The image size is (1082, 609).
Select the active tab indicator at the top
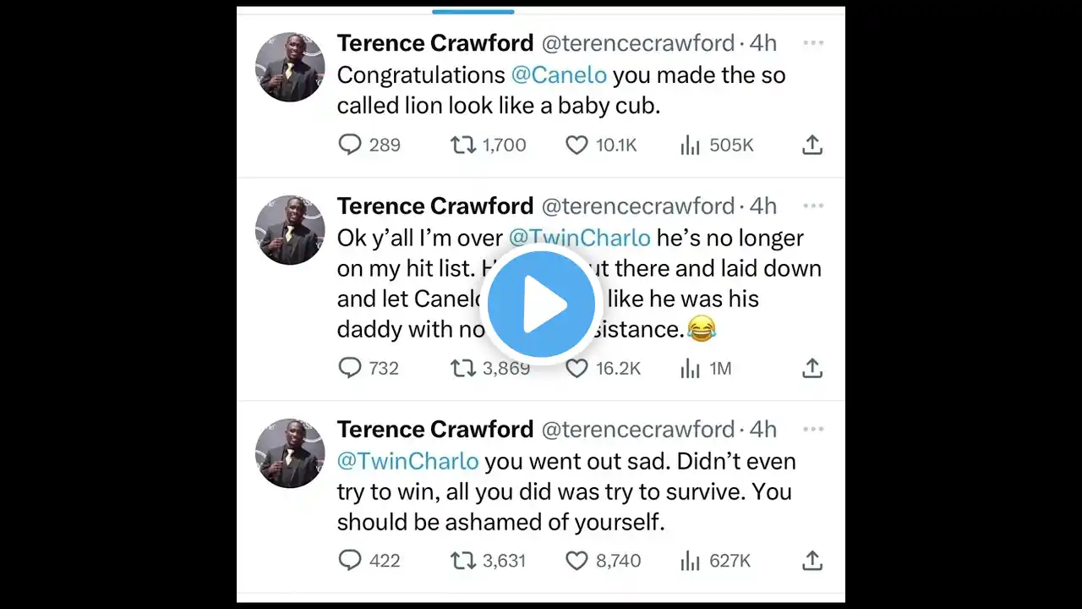pos(473,12)
